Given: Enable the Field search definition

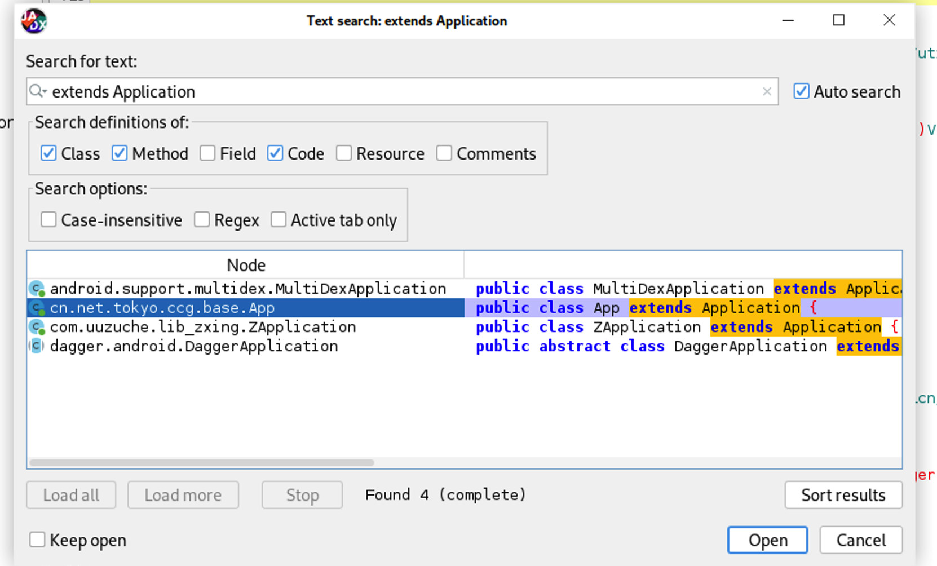Looking at the screenshot, I should click(x=207, y=153).
